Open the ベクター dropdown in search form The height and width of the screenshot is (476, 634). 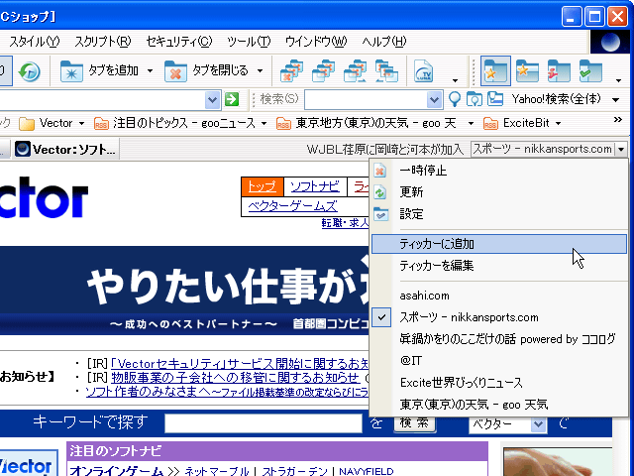tap(538, 424)
